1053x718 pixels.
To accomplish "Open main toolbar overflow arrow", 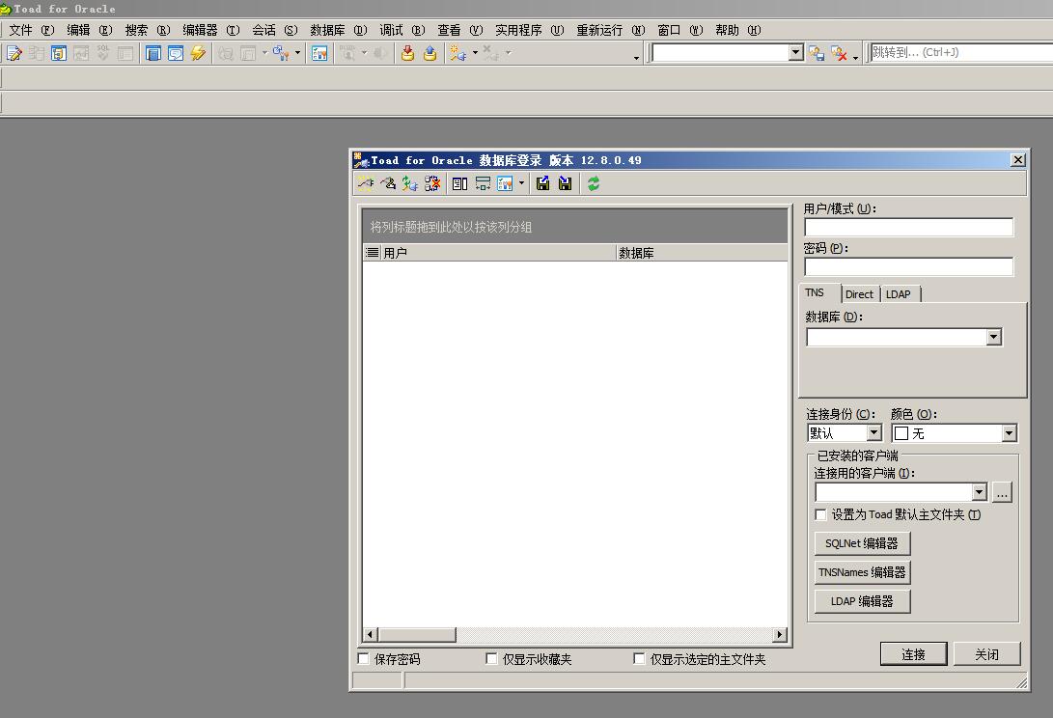I will coord(637,59).
